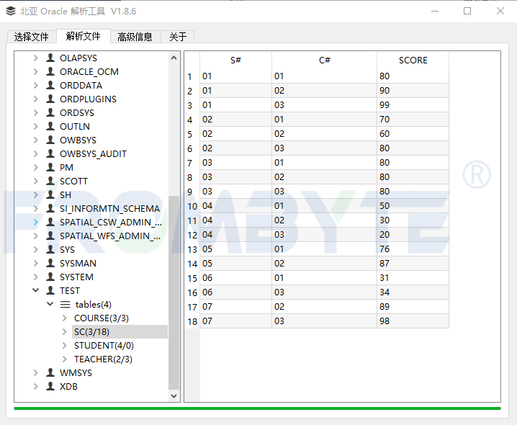517x425 pixels.
Task: Click the app logo in title bar
Action: [x=11, y=11]
